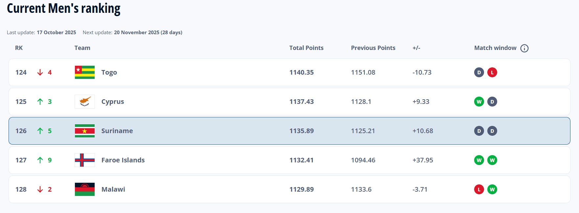Click Togo's gray draw badge

(x=479, y=72)
